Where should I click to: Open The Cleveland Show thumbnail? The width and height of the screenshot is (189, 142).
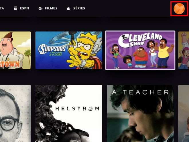[140, 50]
